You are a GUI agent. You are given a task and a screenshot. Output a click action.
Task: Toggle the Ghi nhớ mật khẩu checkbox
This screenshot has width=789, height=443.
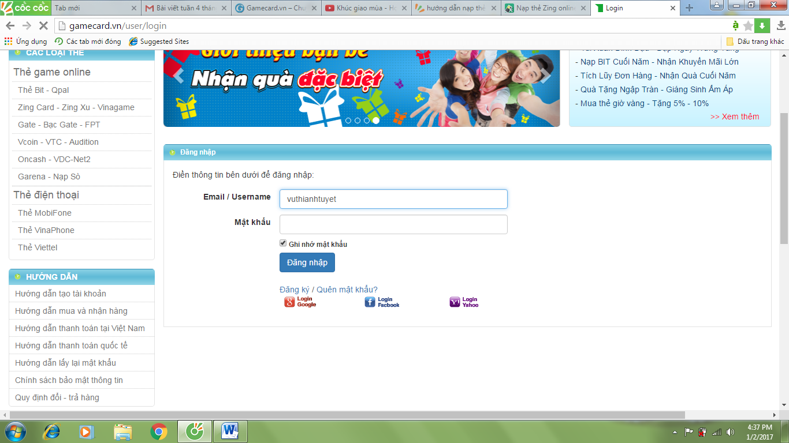(x=283, y=243)
